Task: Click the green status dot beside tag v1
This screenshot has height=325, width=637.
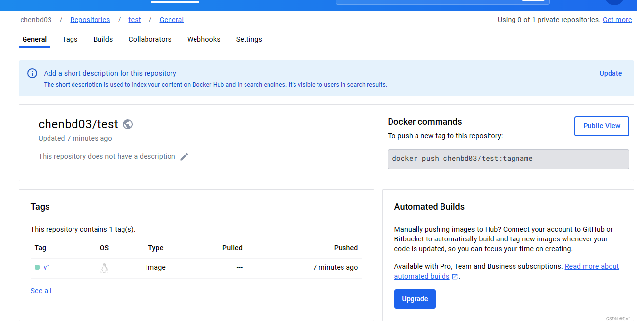Action: (37, 267)
